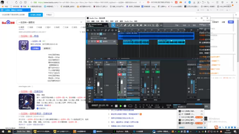Click the Add Tracks plus icon
239x134 pixels.
point(116,30)
